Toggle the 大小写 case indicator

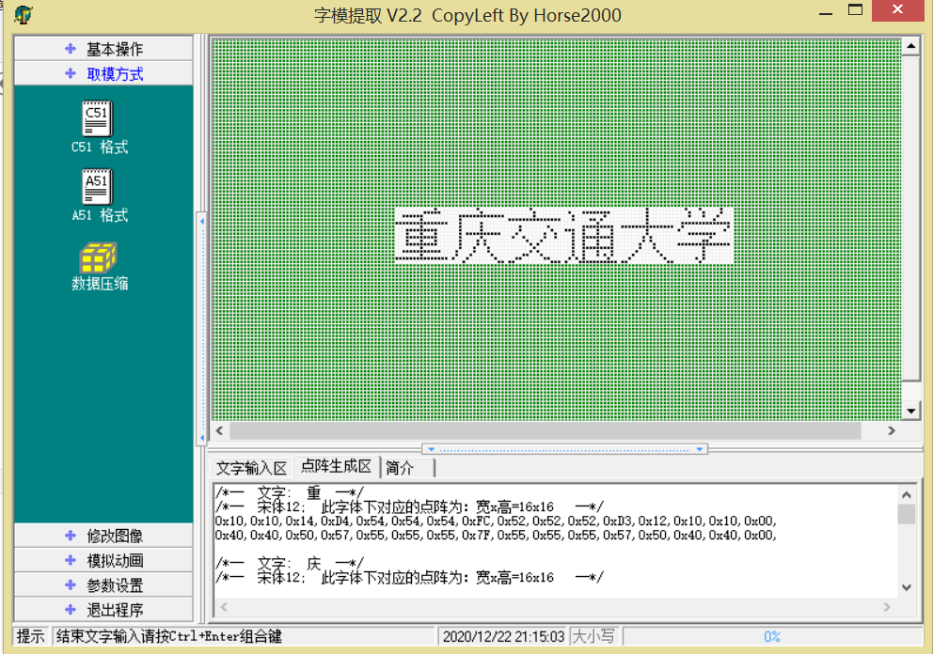coord(593,636)
